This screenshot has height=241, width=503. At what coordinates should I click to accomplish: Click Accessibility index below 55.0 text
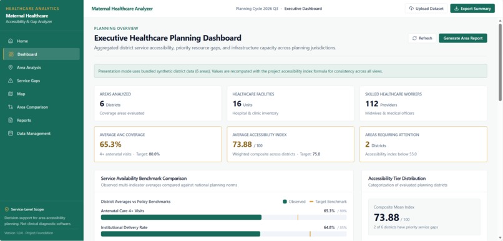click(x=391, y=154)
